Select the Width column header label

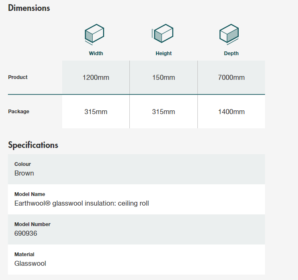click(x=96, y=53)
